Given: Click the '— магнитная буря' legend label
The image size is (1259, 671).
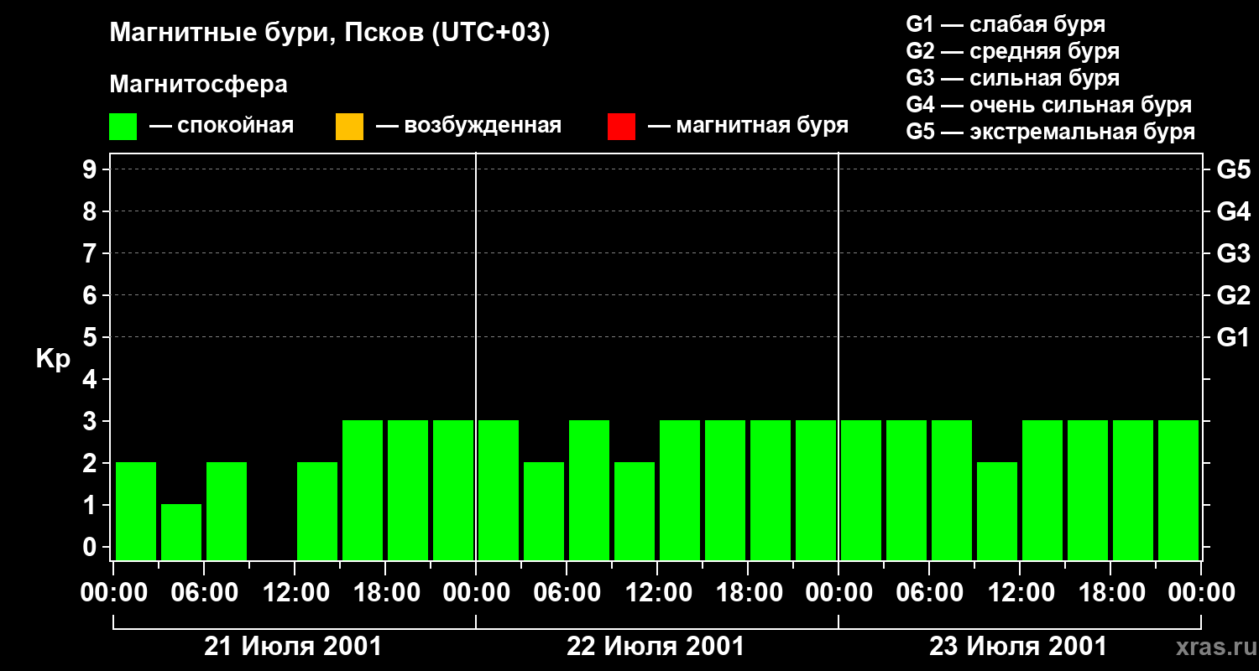Looking at the screenshot, I should click(x=749, y=126).
